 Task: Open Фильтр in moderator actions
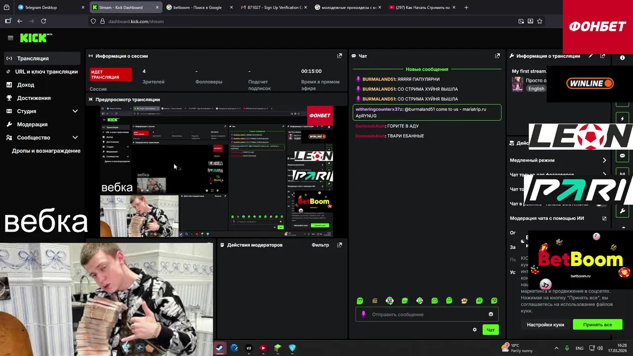(320, 245)
